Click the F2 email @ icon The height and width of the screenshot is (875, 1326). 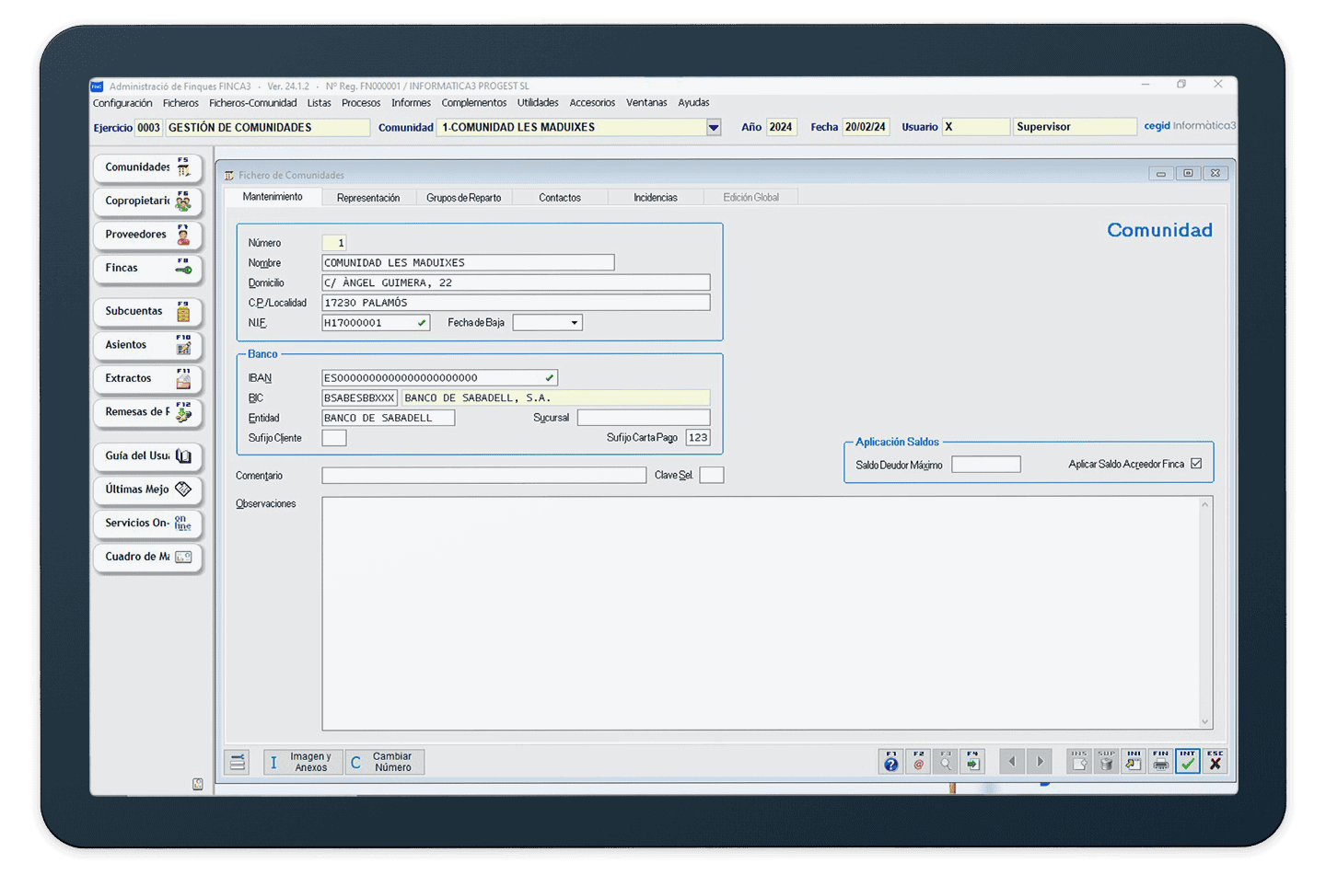click(918, 761)
